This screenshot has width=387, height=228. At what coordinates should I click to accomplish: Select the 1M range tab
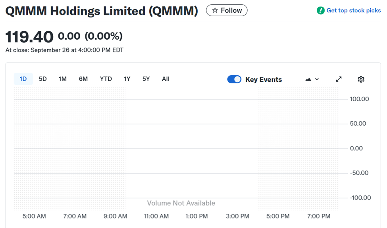click(63, 79)
